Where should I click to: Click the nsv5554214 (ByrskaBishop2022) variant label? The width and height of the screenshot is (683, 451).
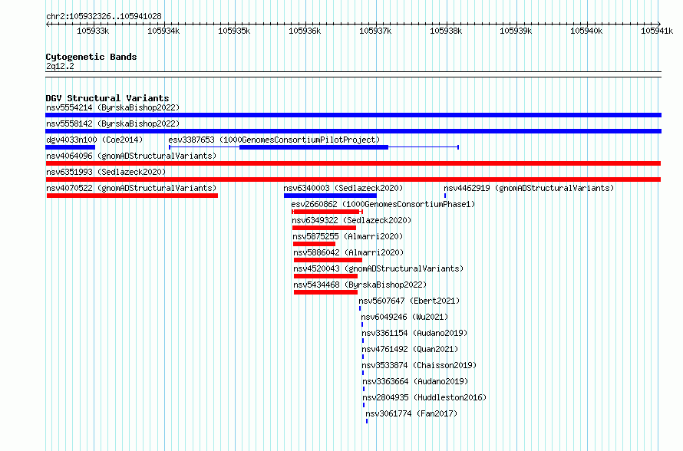click(x=113, y=107)
